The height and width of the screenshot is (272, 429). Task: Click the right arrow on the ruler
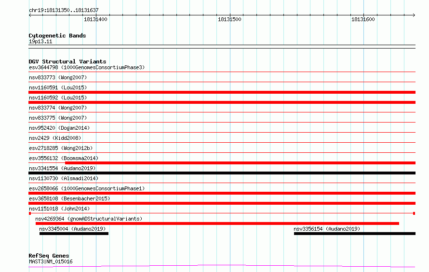[414, 15]
